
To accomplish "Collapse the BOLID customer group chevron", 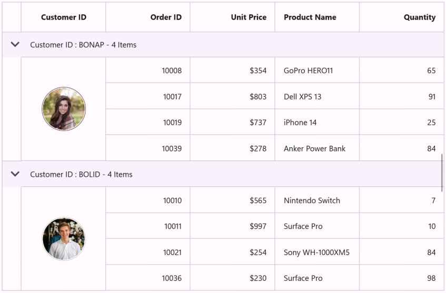I will 15,174.
